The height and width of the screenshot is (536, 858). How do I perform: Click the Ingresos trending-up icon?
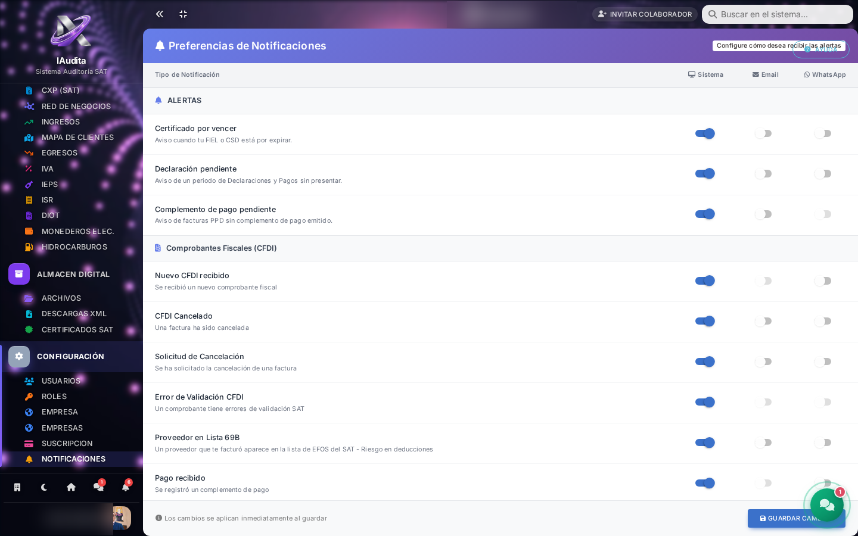point(29,122)
